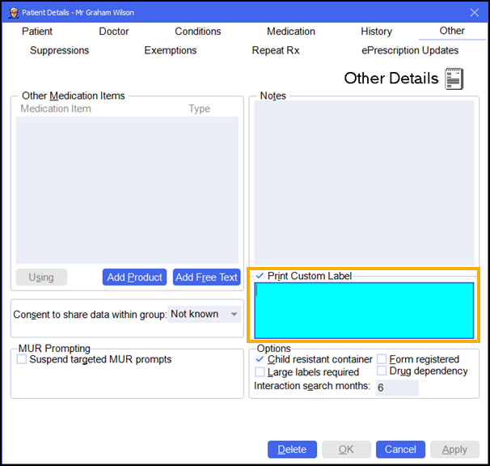Enable Suspend targeted MUR prompts
Screen dimensions: 490x466
tap(22, 359)
